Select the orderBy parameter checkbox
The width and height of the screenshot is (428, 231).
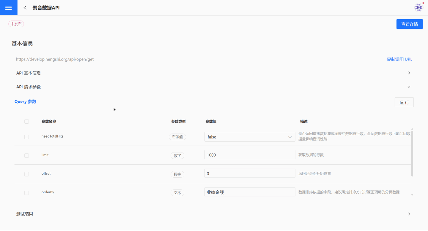(27, 193)
